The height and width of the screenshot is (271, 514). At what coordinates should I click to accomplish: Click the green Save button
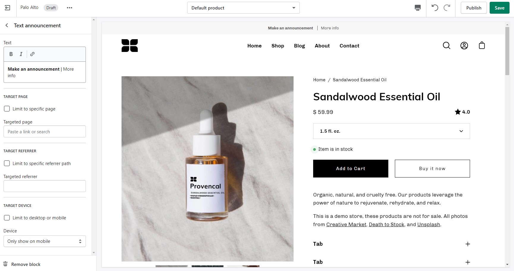click(499, 8)
